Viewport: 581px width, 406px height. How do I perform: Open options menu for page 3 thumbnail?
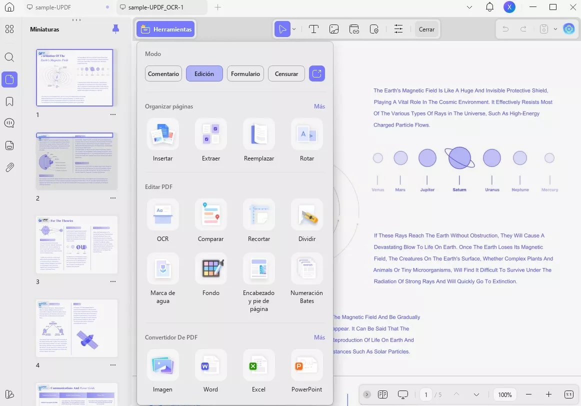point(113,281)
